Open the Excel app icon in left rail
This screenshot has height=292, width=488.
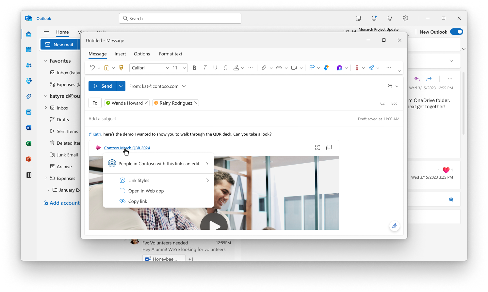(29, 143)
